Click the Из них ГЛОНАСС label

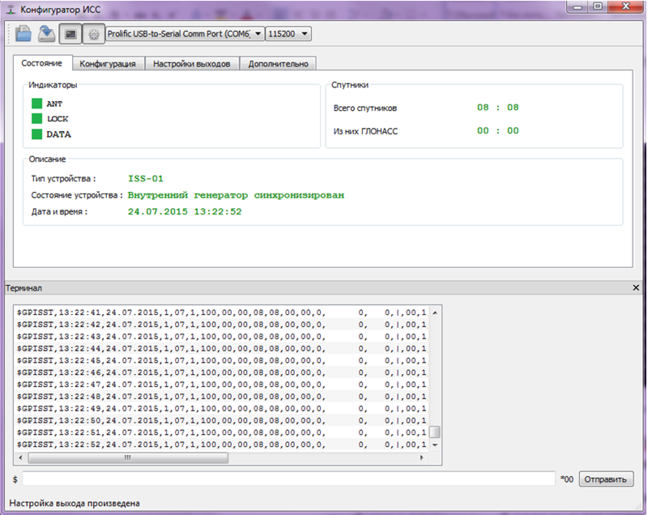click(365, 131)
